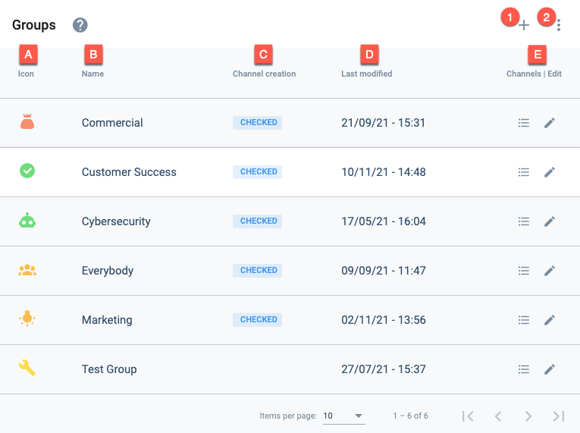This screenshot has width=580, height=433.
Task: Open the items per page dropdown
Action: [x=344, y=416]
